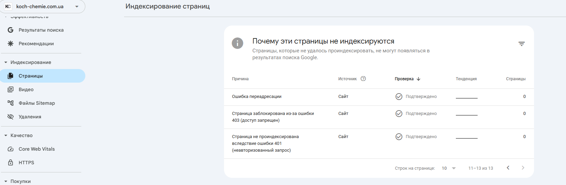
Task: Click the Файлы Sitemap icon
Action: [x=11, y=103]
